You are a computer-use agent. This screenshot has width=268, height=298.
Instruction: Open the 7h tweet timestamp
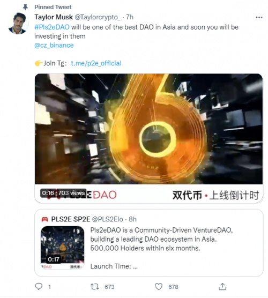(x=130, y=17)
